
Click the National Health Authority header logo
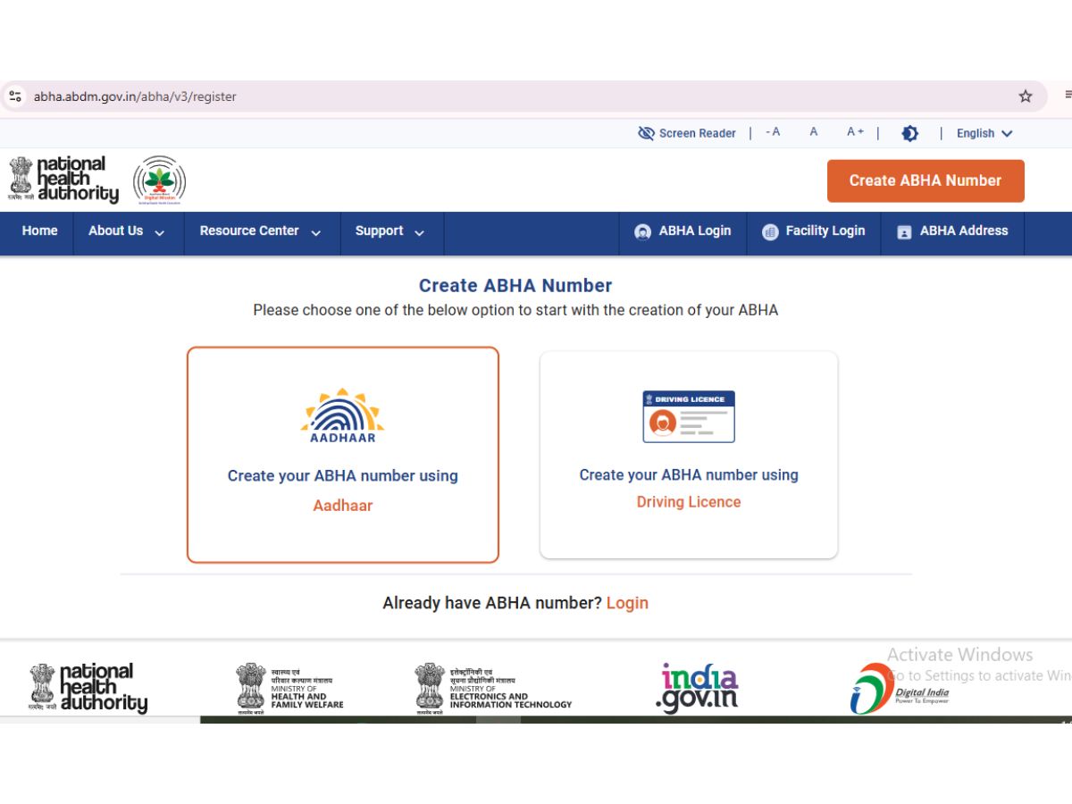click(x=63, y=180)
